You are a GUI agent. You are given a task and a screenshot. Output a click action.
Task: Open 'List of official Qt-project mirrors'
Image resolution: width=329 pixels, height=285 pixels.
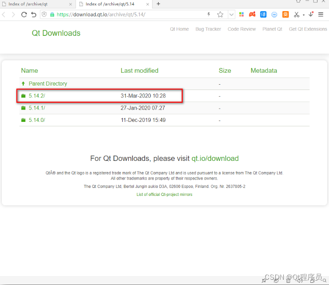[x=164, y=195]
